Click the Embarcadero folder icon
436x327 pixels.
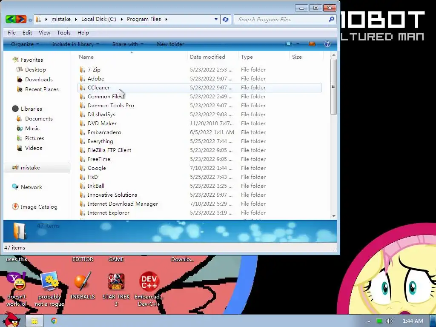(82, 132)
